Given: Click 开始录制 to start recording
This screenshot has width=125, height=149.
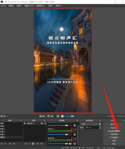Looking at the screenshot, I should (x=114, y=134).
